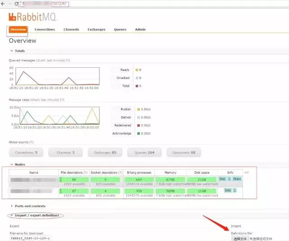The image size is (289, 241).
Task: Click the Connections: 9 count button
Action: point(26,153)
